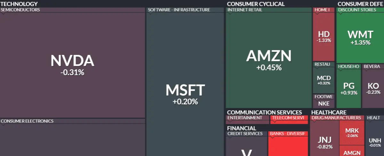Screen dimensions: 384x156
Task: Open the Banks - Diversified red tile
Action: [288, 144]
